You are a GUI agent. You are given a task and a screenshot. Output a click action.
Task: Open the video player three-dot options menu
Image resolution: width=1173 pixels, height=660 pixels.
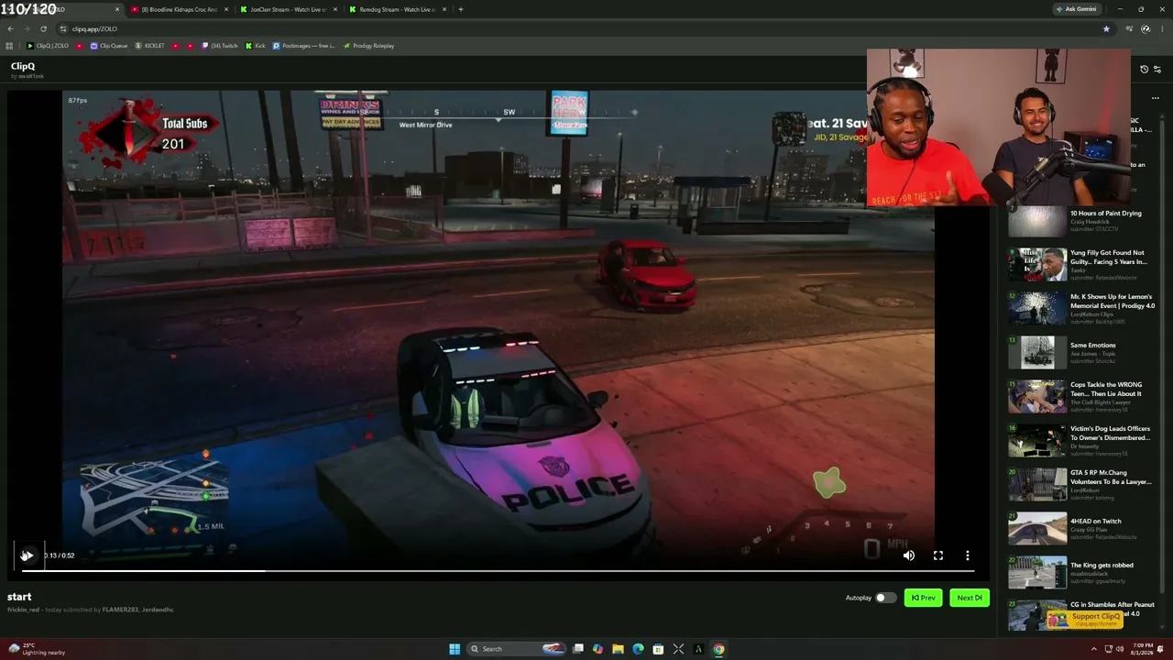(x=967, y=555)
